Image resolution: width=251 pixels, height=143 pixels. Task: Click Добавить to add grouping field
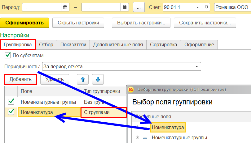[x=20, y=79]
